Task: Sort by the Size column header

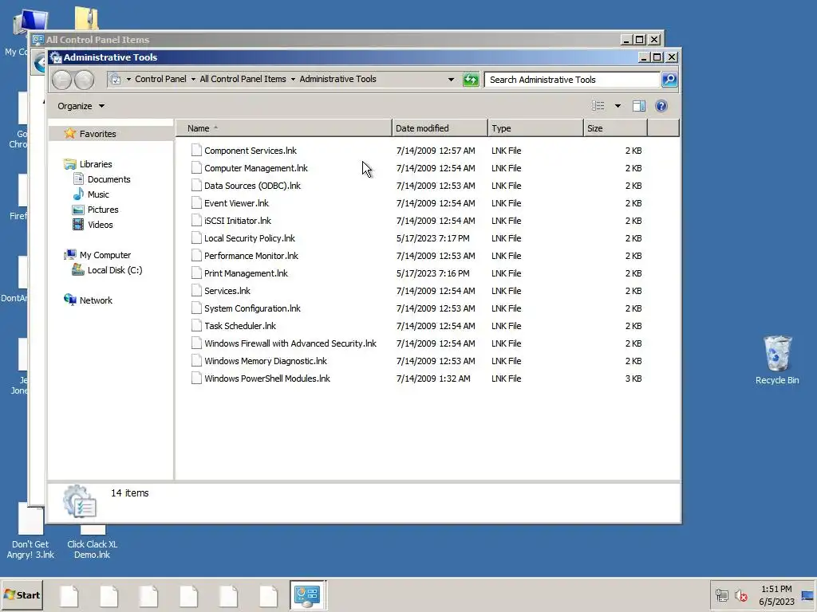Action: 615,128
